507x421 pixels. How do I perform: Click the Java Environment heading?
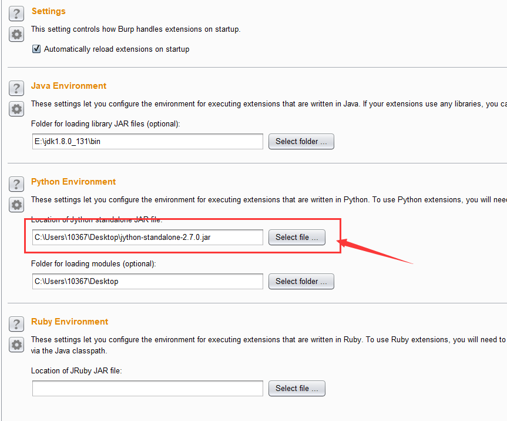click(x=69, y=86)
